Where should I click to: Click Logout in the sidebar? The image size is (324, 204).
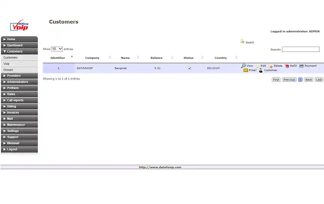(19, 149)
